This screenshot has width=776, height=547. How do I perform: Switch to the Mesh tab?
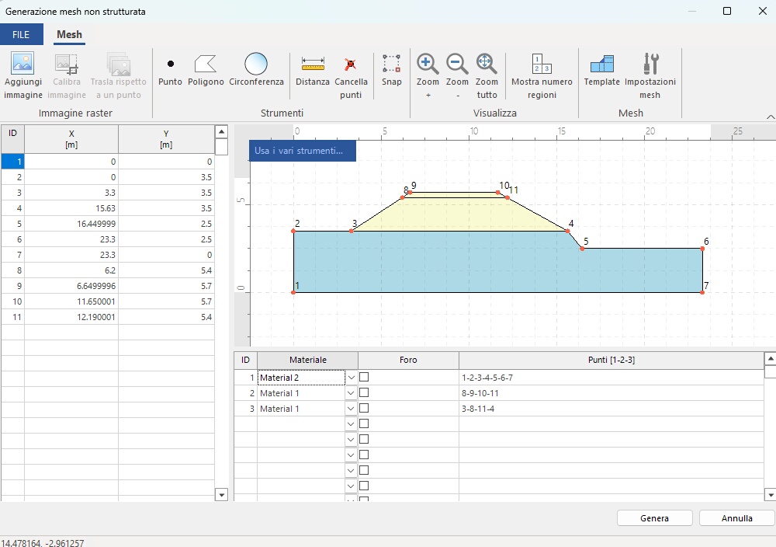[69, 35]
